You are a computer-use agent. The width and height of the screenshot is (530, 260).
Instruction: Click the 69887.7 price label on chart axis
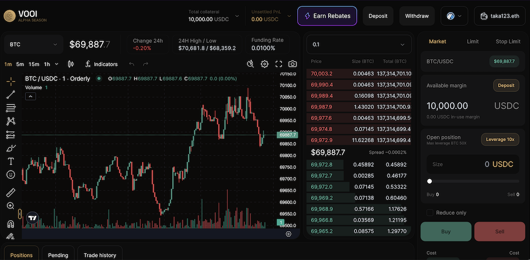[x=288, y=135]
